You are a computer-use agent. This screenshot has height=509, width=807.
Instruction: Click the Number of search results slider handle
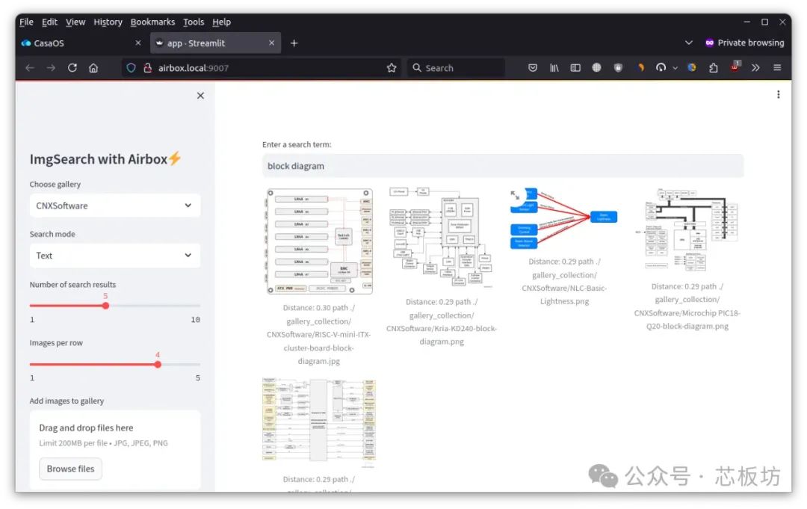pyautogui.click(x=105, y=306)
